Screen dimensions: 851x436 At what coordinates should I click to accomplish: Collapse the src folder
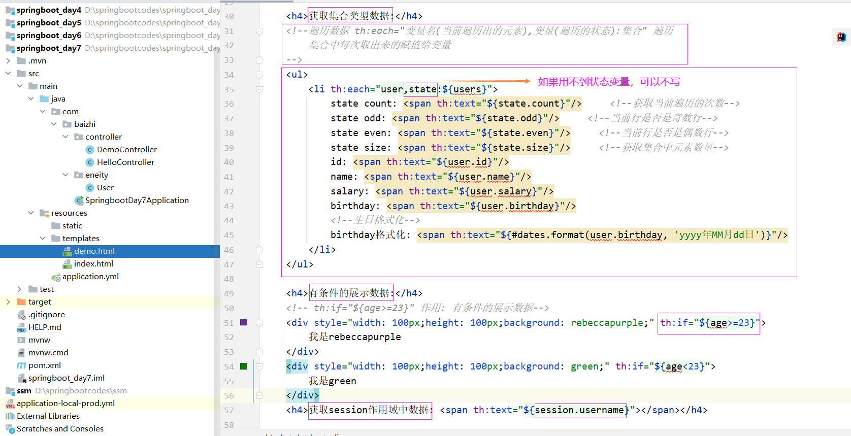click(x=8, y=73)
